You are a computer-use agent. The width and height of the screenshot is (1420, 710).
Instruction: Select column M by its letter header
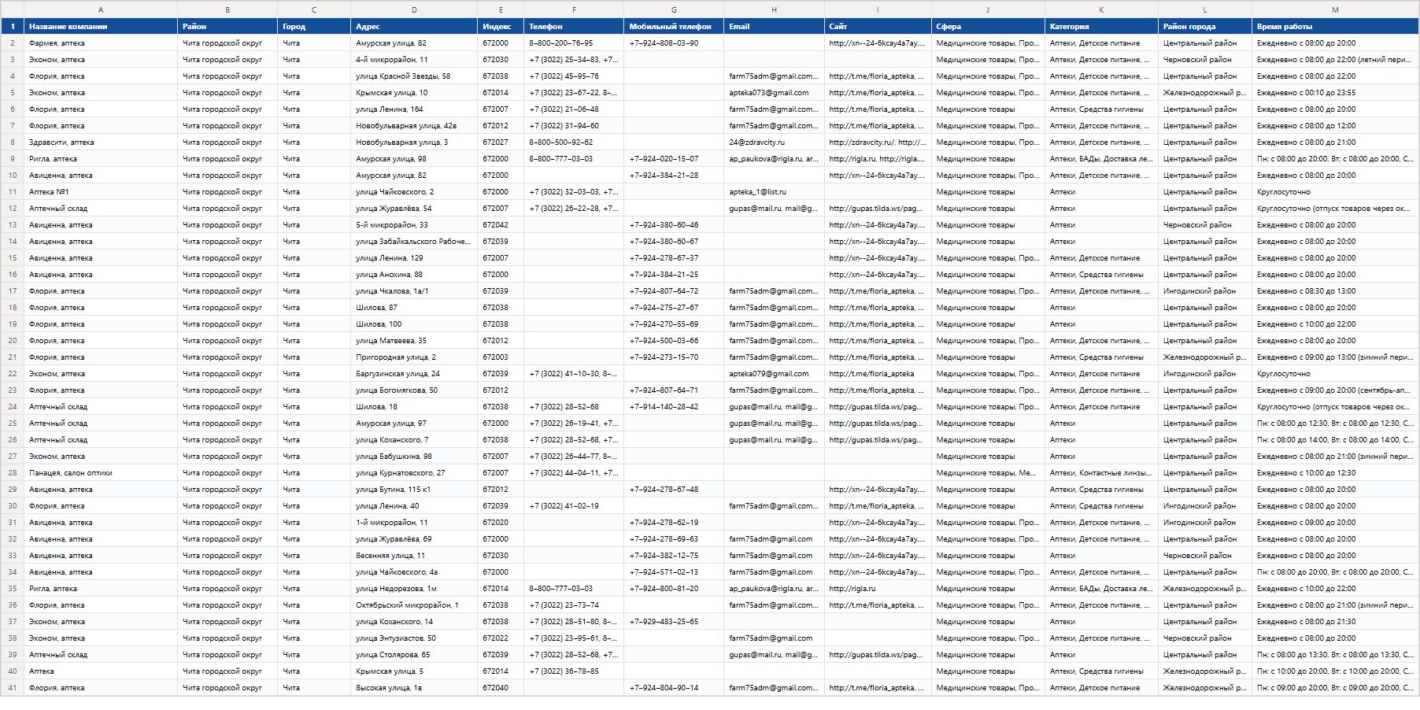pos(1335,9)
